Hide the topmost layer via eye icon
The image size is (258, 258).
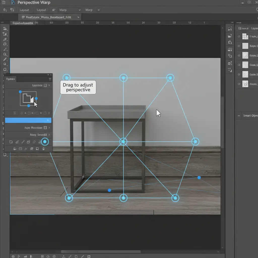[x=239, y=37]
